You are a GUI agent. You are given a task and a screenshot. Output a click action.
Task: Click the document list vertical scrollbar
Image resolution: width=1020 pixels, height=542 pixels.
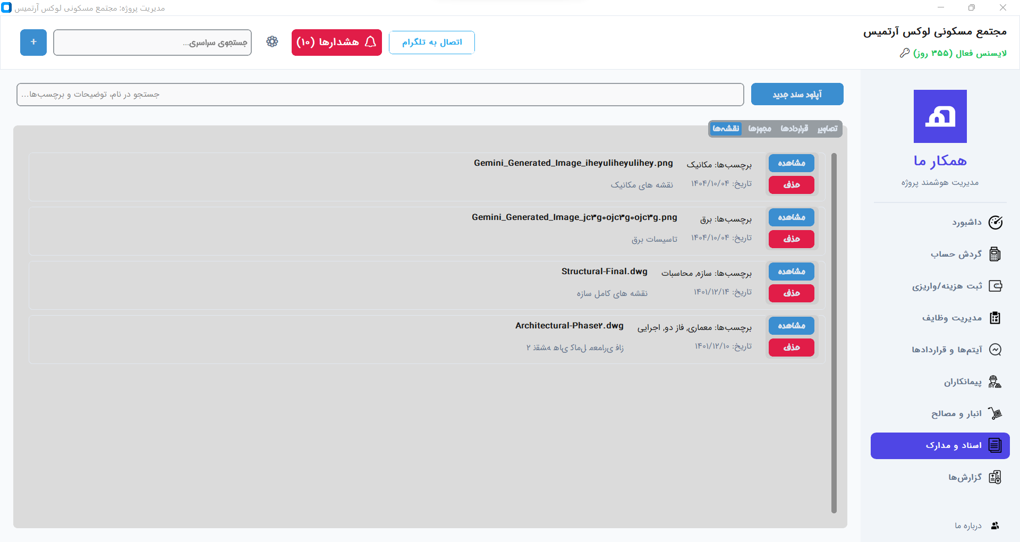pos(834,333)
